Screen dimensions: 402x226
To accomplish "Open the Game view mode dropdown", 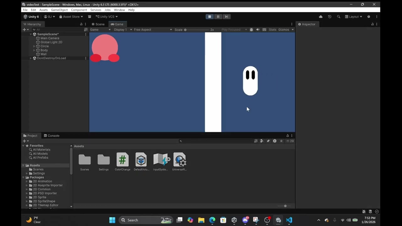I will 100,30.
